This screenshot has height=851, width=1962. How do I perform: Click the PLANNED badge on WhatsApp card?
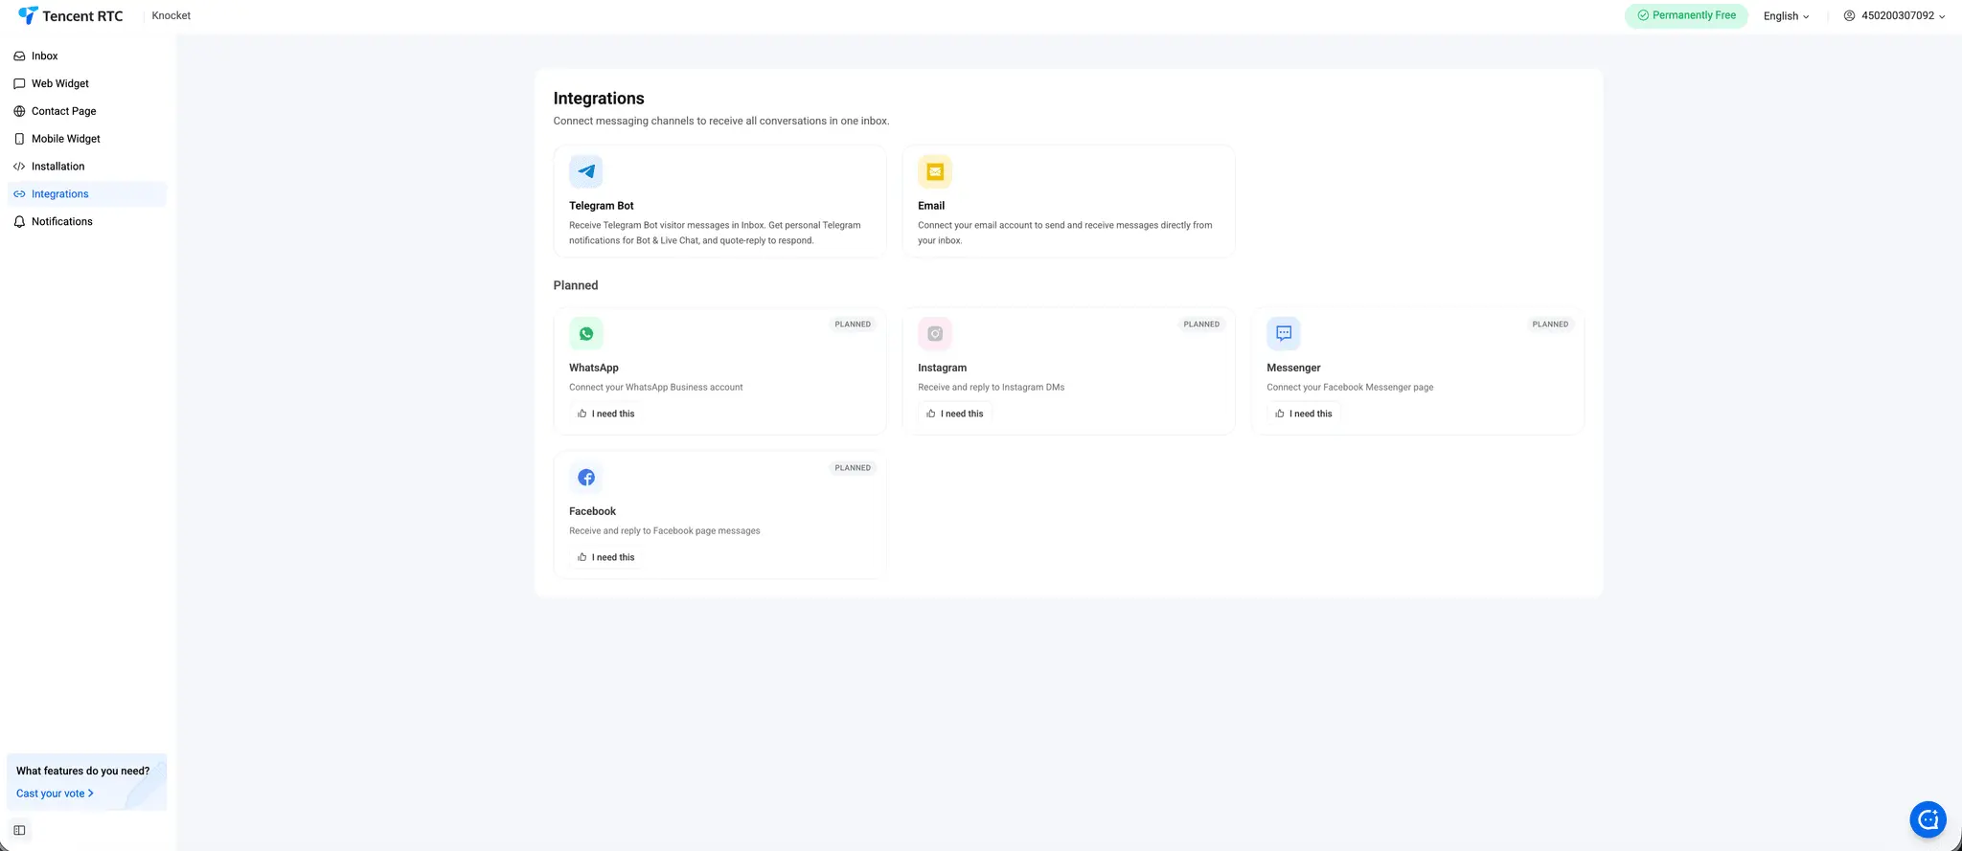coord(853,325)
